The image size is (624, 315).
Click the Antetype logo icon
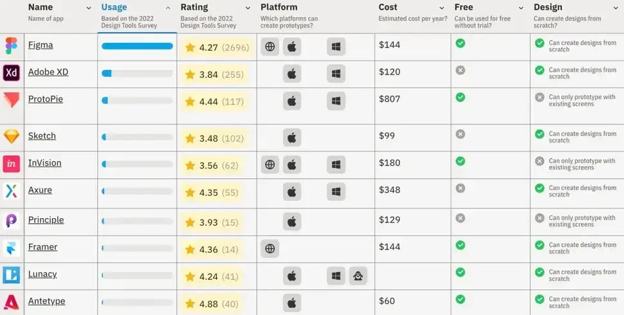[x=11, y=302]
